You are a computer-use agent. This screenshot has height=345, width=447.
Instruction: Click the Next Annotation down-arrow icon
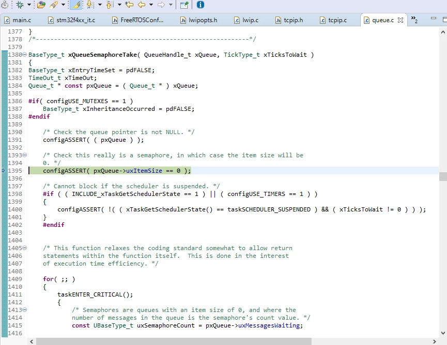click(x=90, y=5)
